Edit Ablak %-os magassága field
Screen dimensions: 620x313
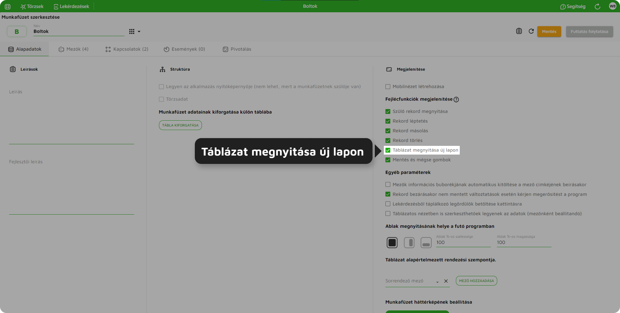524,242
